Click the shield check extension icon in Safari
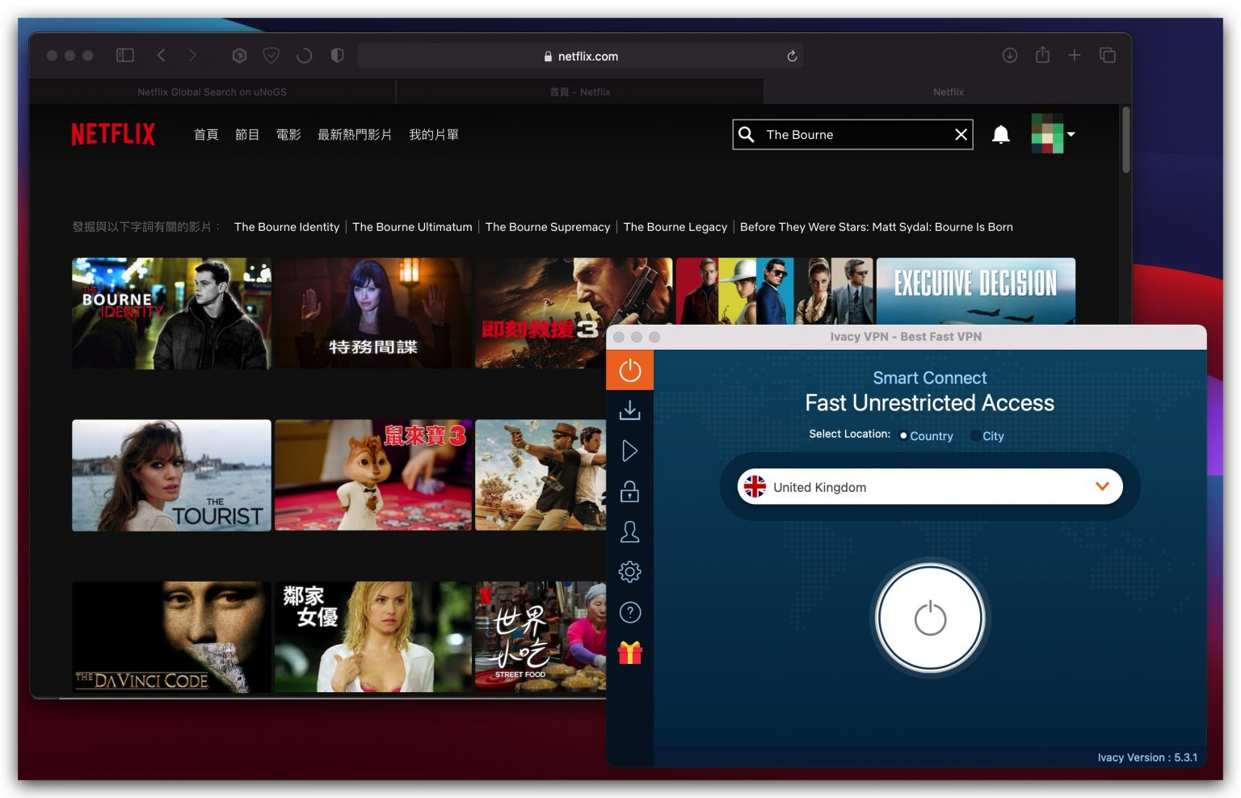Image resolution: width=1241 pixels, height=798 pixels. 271,55
